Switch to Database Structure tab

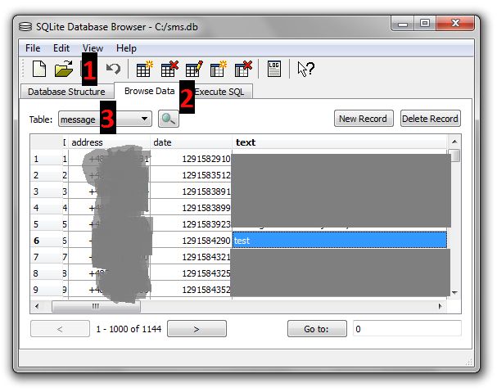pyautogui.click(x=67, y=92)
